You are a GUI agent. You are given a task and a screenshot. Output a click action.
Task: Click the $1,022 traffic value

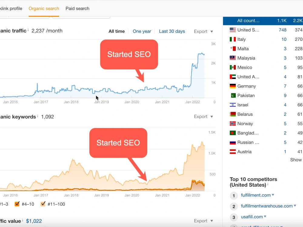tap(34, 221)
